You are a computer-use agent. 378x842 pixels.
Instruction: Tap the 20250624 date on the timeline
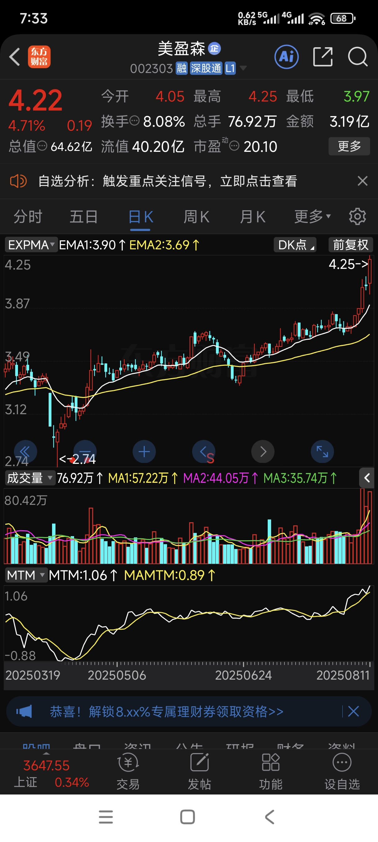click(x=243, y=675)
